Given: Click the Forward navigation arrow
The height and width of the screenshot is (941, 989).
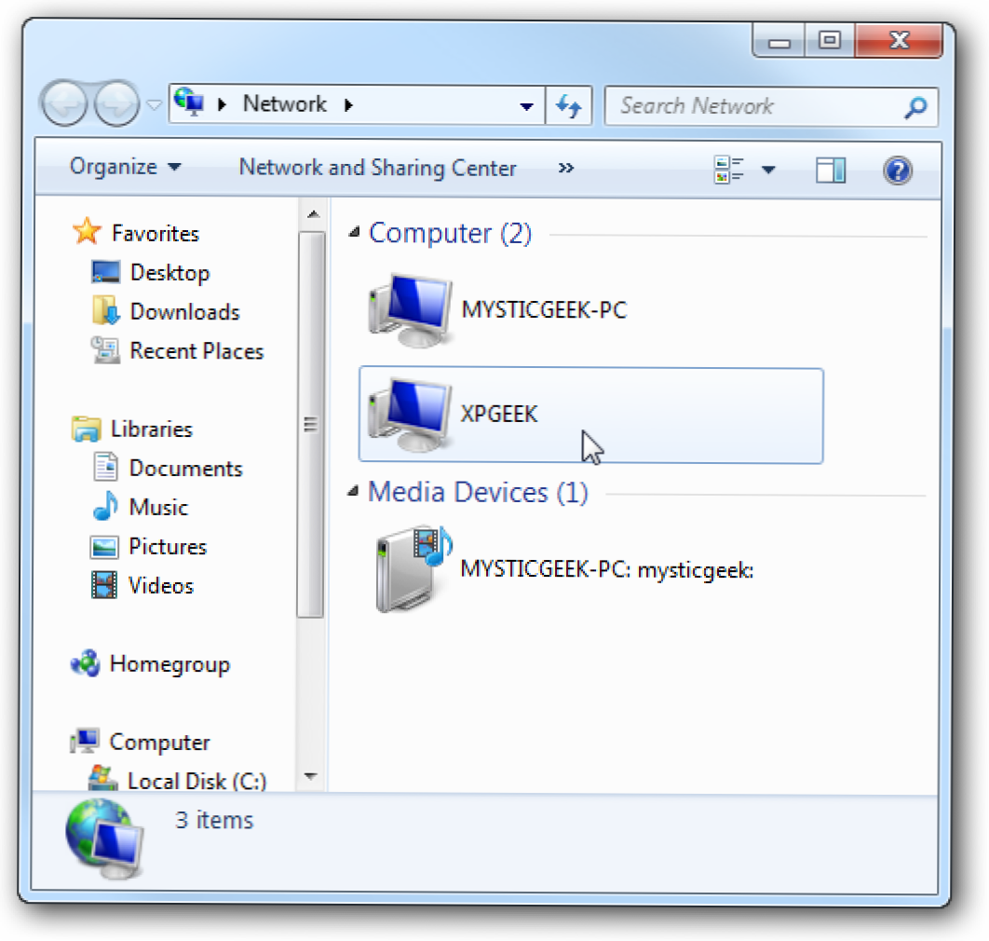Looking at the screenshot, I should coord(115,105).
